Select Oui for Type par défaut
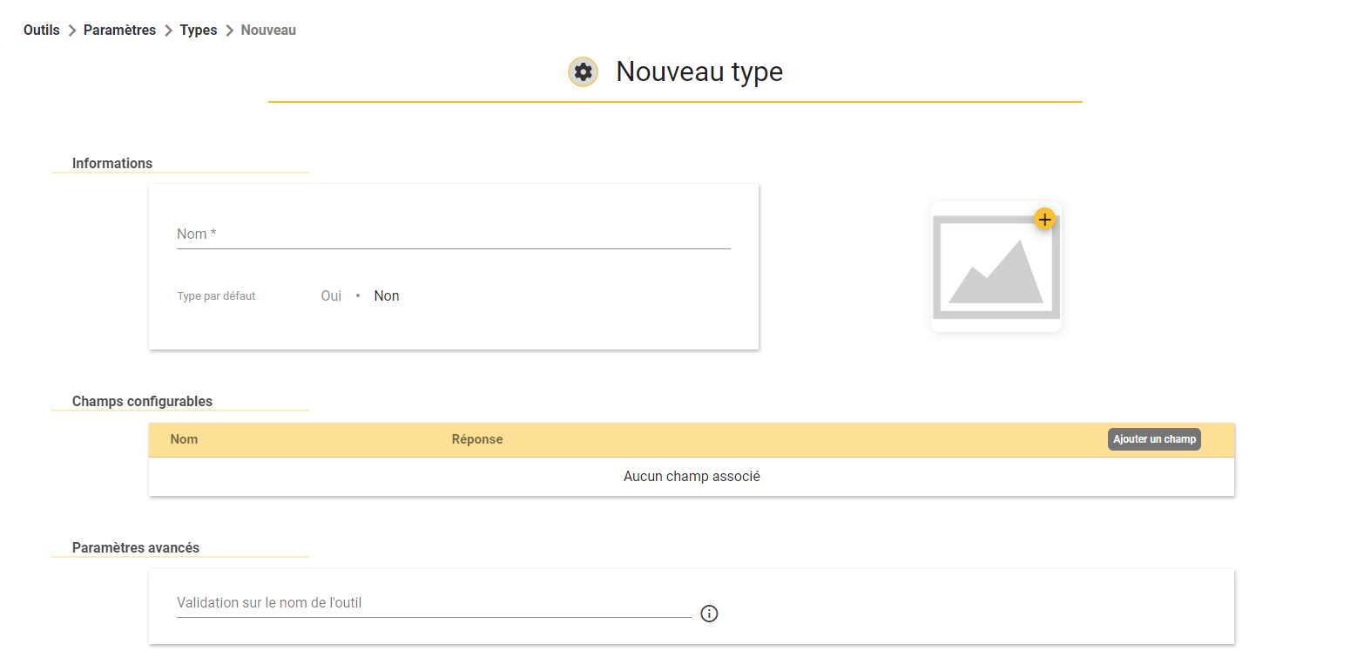Screen dimensions: 1357x665 pos(331,296)
